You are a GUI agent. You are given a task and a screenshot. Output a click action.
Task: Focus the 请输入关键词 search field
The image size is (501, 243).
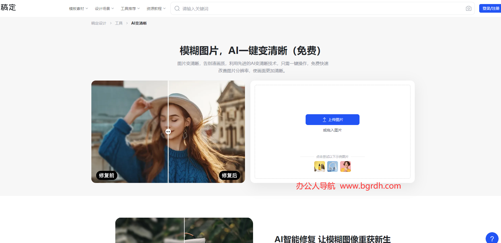[x=322, y=9]
